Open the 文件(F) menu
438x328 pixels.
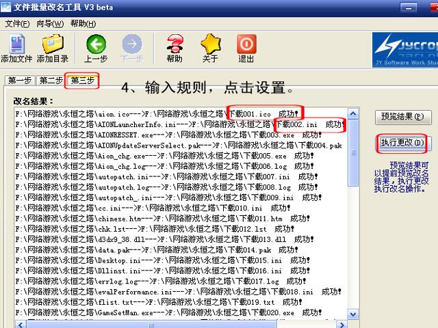point(17,24)
